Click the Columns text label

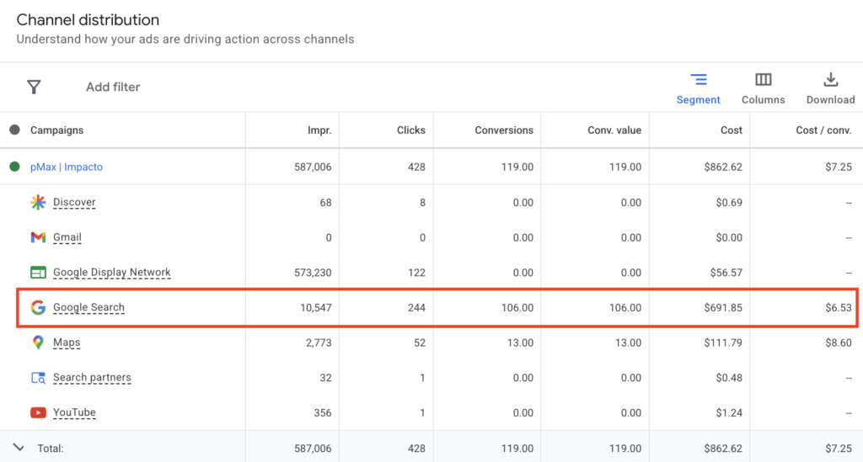[x=763, y=100]
